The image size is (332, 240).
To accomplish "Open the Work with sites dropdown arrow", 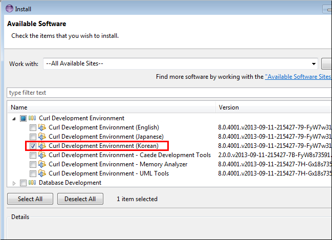I will point(314,64).
